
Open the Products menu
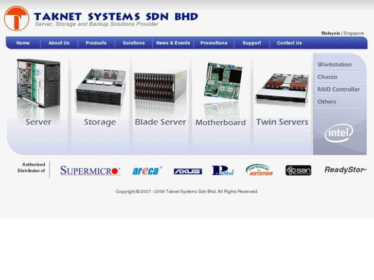pyautogui.click(x=96, y=43)
